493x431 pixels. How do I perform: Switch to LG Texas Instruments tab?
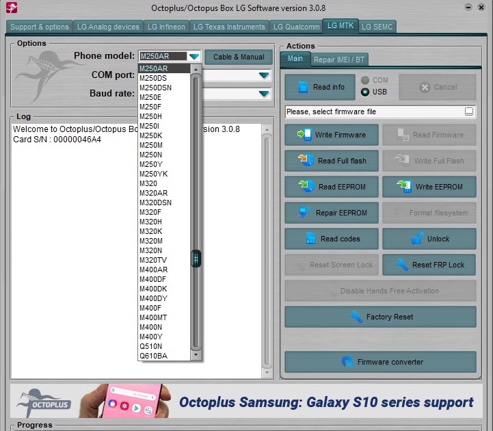(229, 27)
